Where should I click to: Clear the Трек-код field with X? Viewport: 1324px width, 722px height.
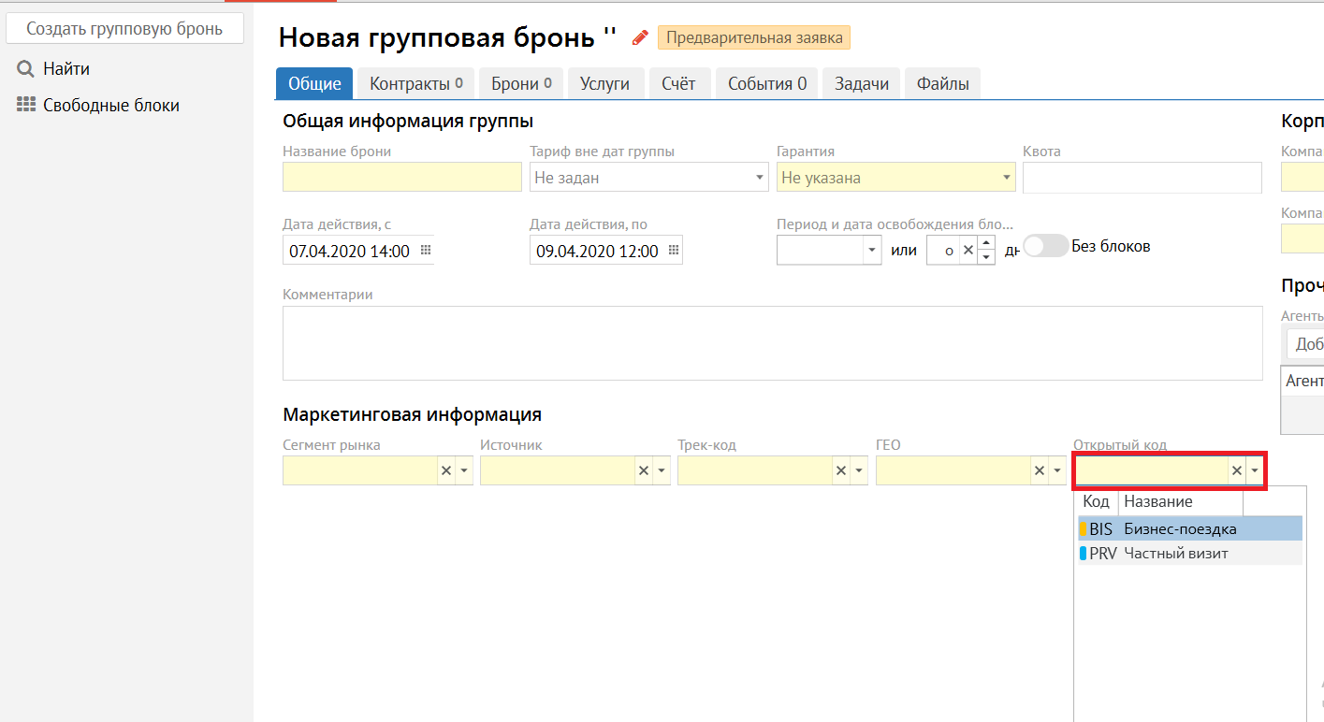[840, 470]
